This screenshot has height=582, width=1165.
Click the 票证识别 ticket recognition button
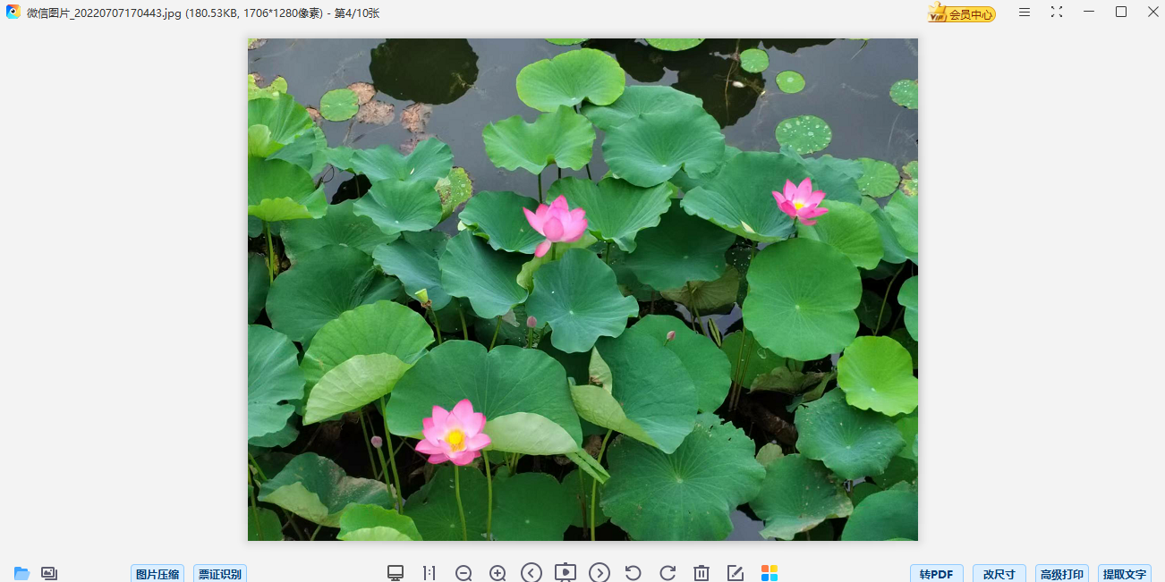[x=219, y=574]
